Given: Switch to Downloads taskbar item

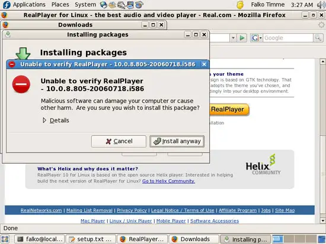Looking at the screenshot, I should click(x=194, y=239).
